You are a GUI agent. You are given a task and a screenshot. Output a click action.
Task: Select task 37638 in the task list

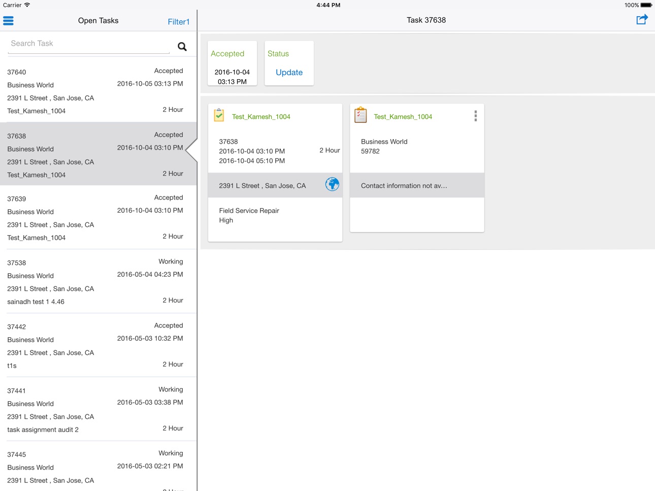[98, 154]
